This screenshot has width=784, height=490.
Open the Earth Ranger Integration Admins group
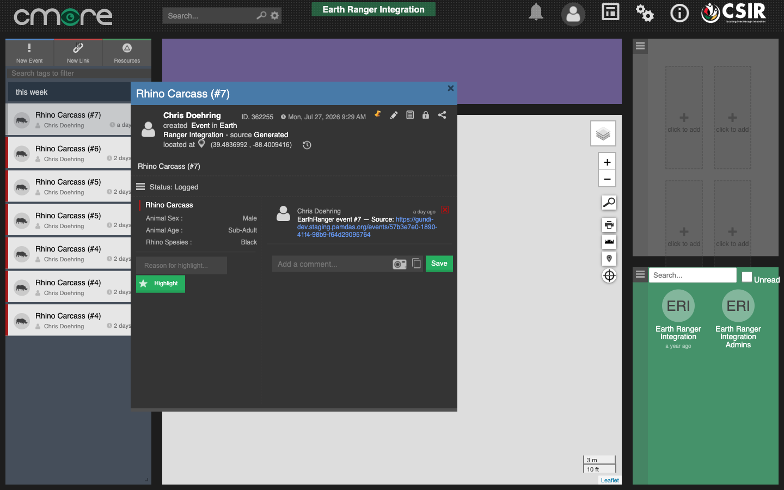click(x=738, y=319)
